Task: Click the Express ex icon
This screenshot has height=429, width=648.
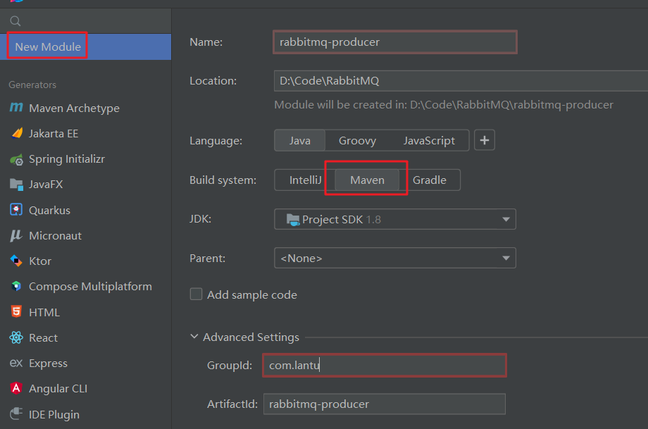Action: coord(15,363)
